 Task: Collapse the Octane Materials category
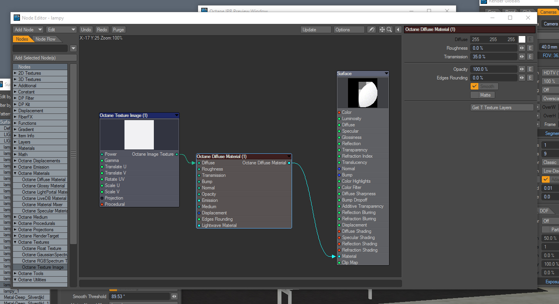[16, 173]
